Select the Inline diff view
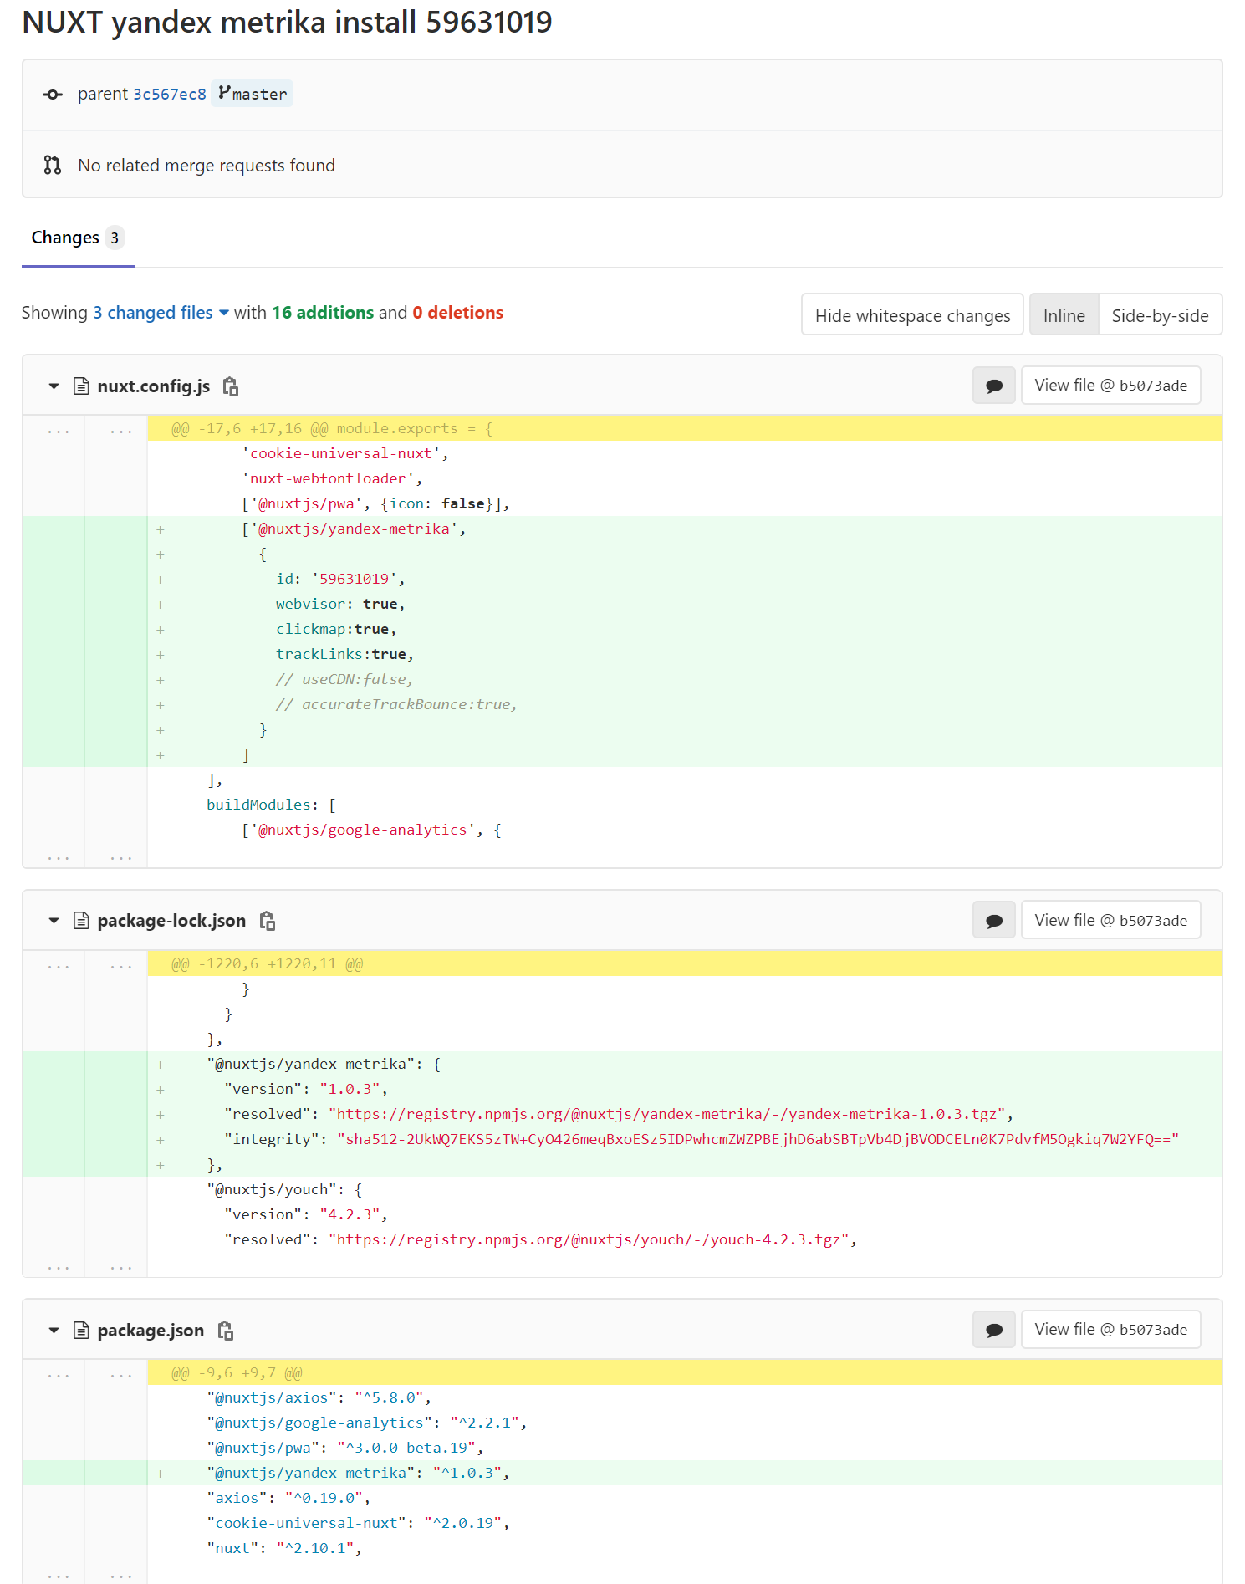Screen dimensions: 1245x1584 tap(1064, 315)
